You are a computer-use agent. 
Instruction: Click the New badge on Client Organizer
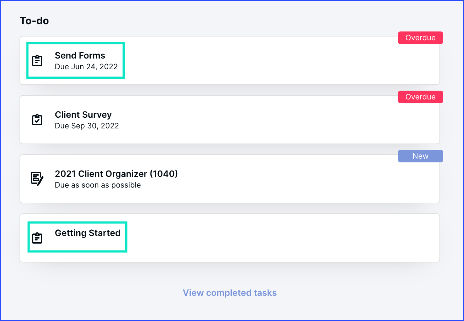420,156
